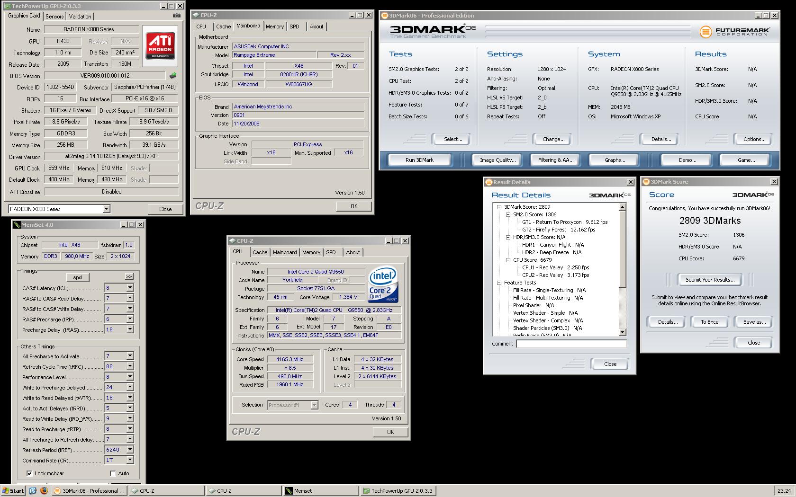Viewport: 796px width, 497px height.
Task: Switch to the Sensors tab in GPU-Z
Action: coord(54,17)
